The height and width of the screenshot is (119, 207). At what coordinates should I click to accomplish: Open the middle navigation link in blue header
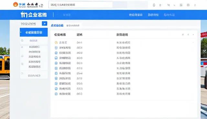(x=153, y=15)
